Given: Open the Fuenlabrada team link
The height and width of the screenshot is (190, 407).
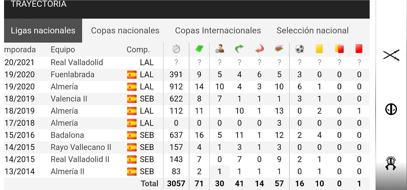Looking at the screenshot, I should (x=72, y=75).
